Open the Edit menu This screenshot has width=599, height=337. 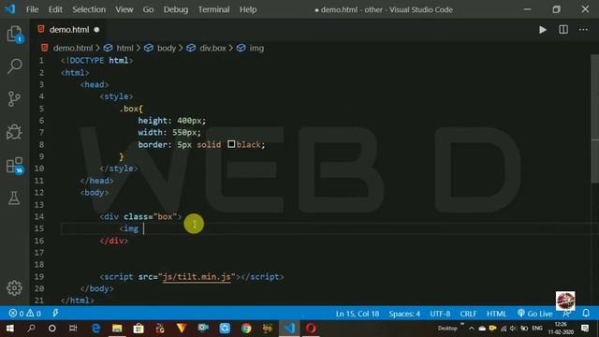click(x=55, y=9)
